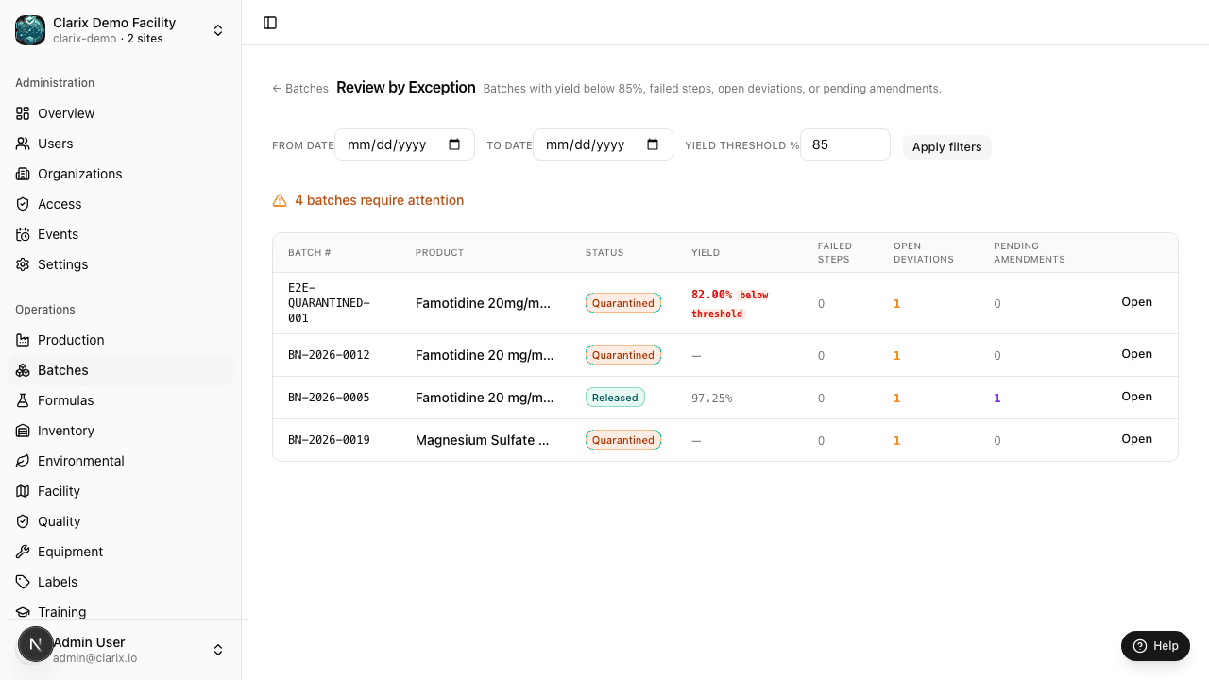1209x680 pixels.
Task: Click the Help button
Action: pos(1155,646)
